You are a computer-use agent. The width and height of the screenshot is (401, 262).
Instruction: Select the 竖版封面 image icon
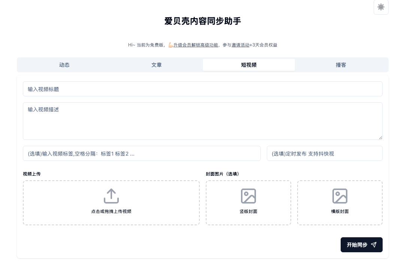coord(248,196)
